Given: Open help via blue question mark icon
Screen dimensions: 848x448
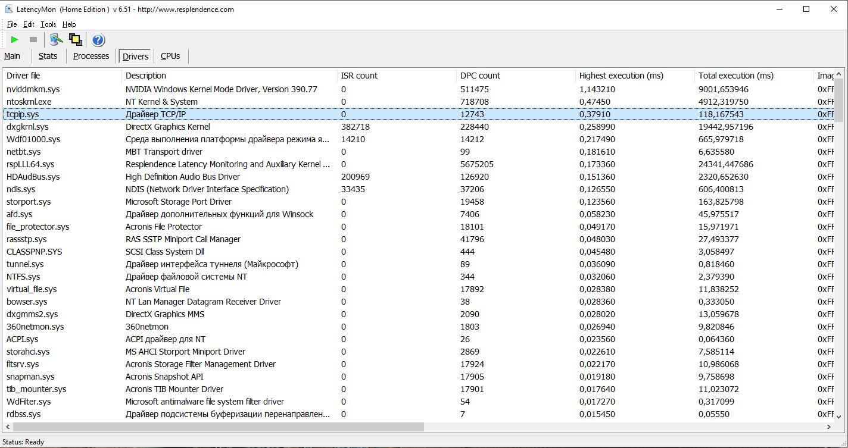Looking at the screenshot, I should coord(98,40).
